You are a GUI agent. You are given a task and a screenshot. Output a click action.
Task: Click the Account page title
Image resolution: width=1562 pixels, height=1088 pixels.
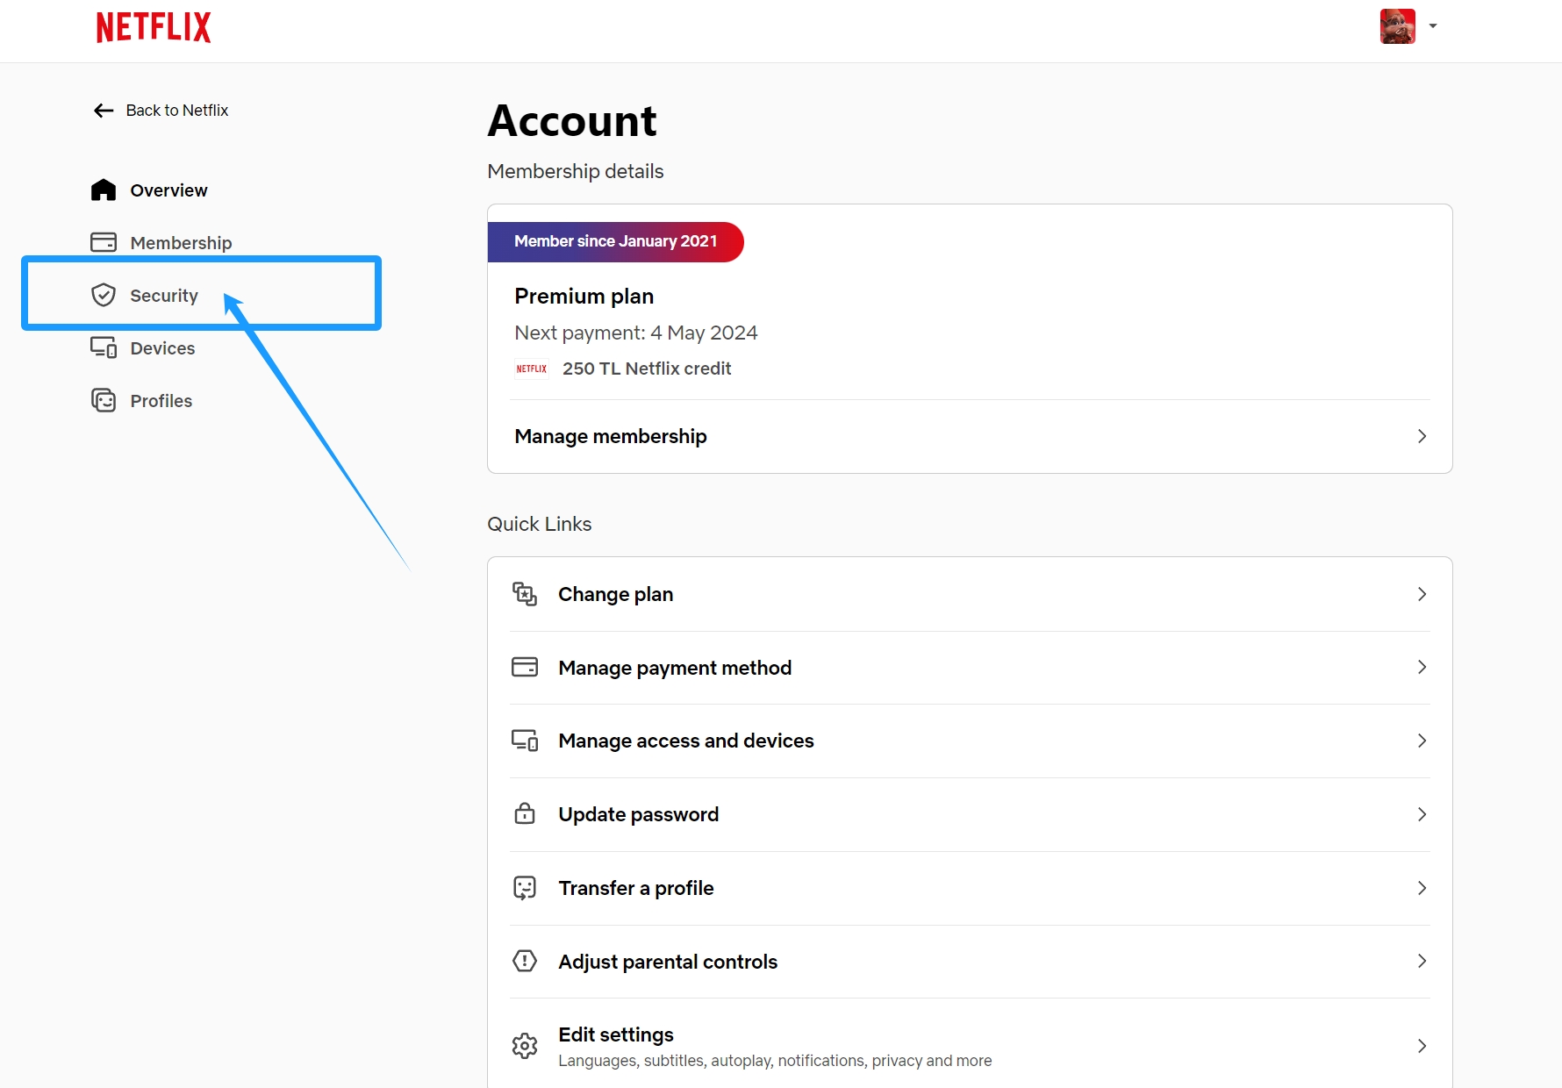[x=572, y=121]
